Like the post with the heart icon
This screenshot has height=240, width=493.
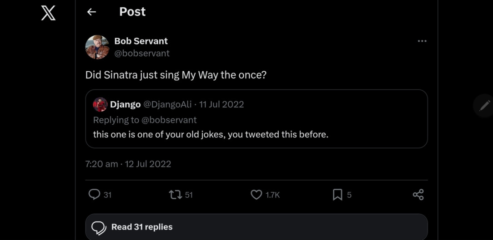(x=257, y=195)
